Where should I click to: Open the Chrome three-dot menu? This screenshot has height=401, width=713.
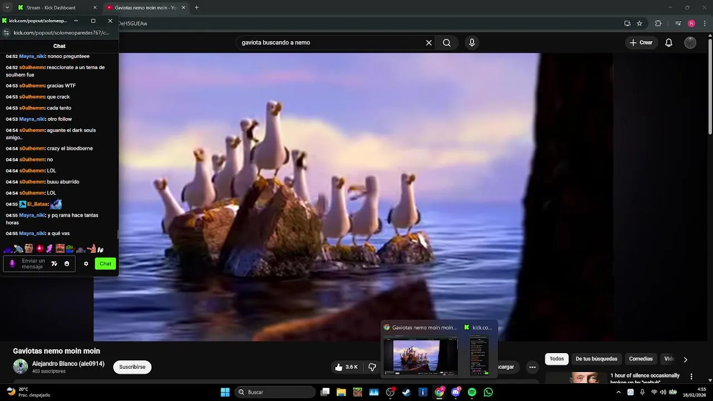[705, 23]
